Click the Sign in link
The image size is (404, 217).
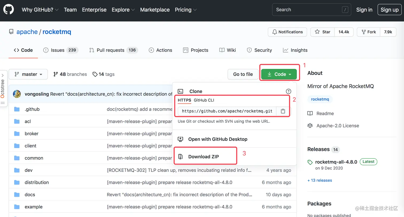[x=364, y=10]
